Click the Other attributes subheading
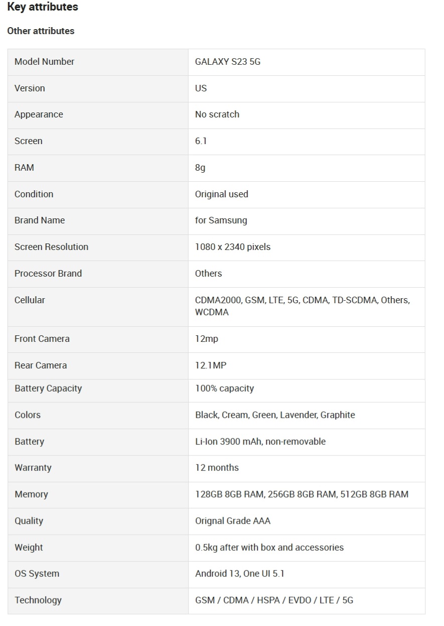 click(x=41, y=31)
